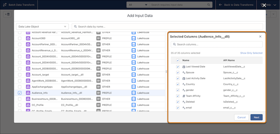
Task: Close the Add Input Data dialog
Action: pos(264,5)
